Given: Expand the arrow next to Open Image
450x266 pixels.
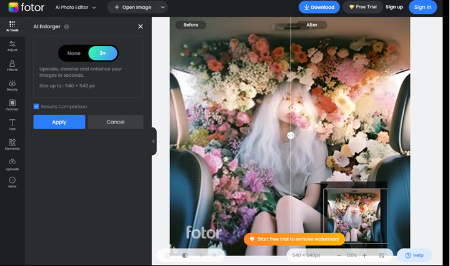Looking at the screenshot, I should click(163, 7).
